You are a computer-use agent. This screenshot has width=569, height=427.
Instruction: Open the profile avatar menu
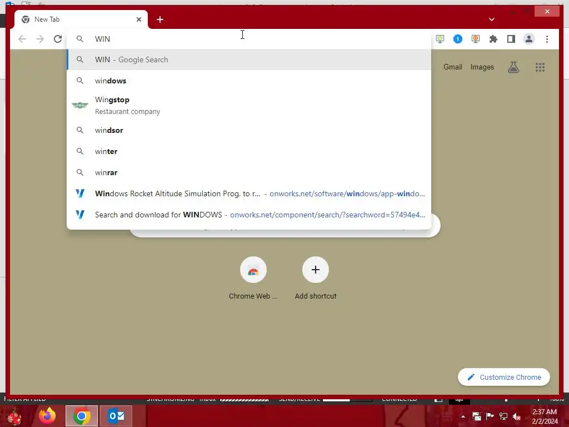(x=529, y=39)
